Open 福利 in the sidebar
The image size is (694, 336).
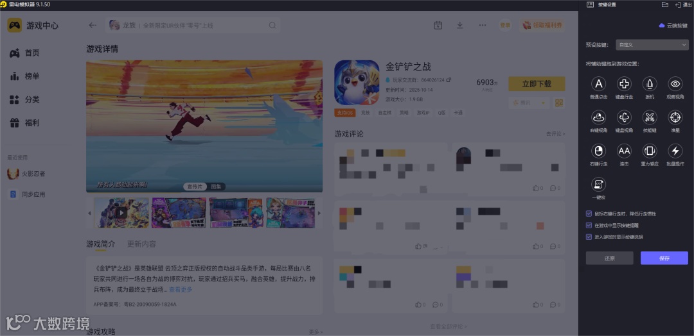(24, 122)
